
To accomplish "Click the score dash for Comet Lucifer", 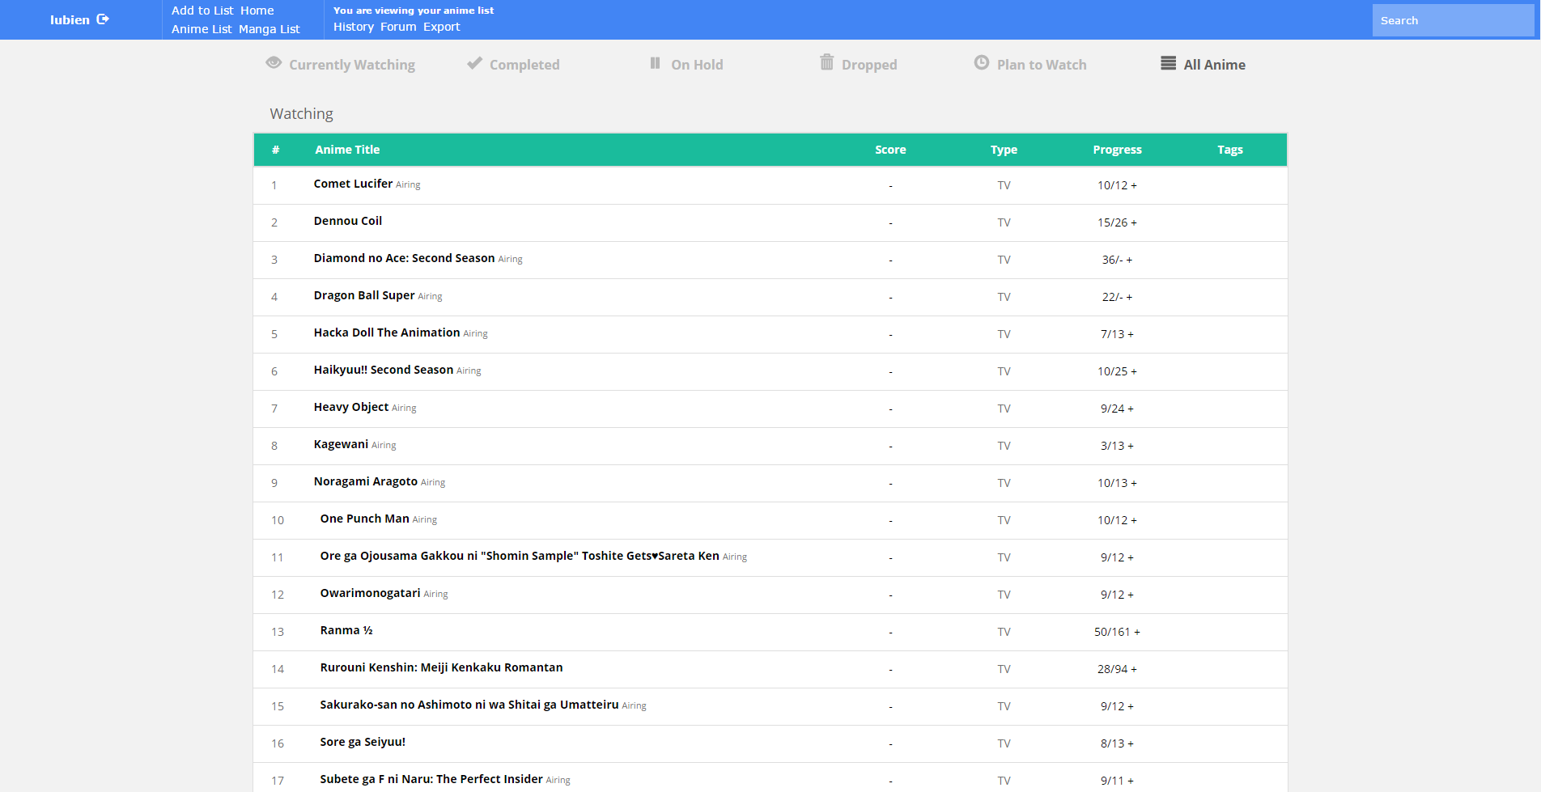I will click(x=890, y=186).
